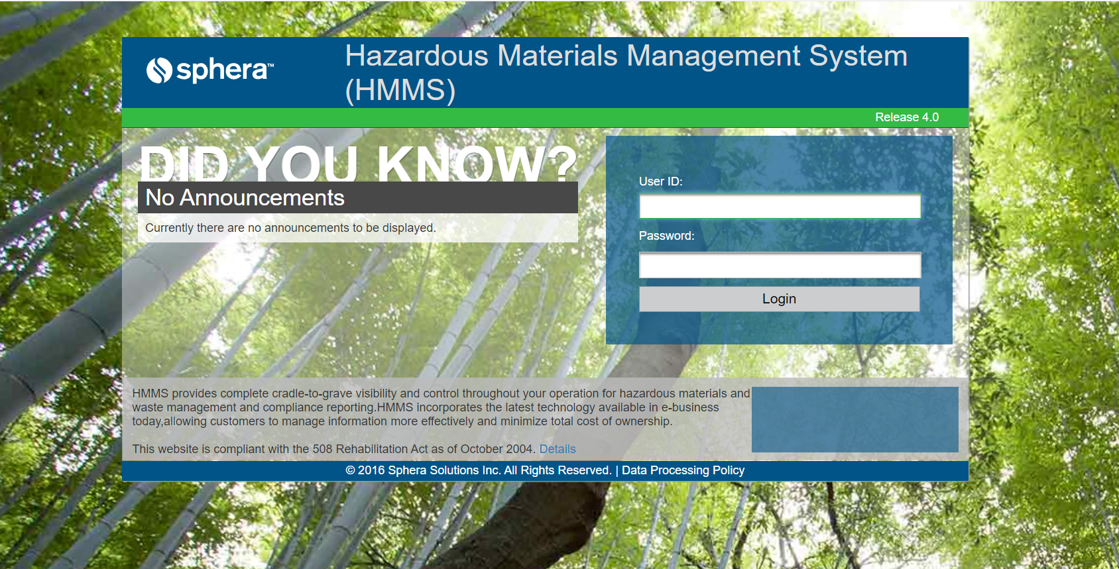Viewport: 1119px width, 569px height.
Task: Click the 508 Rehabilitation Act compliance sentence
Action: tap(333, 449)
